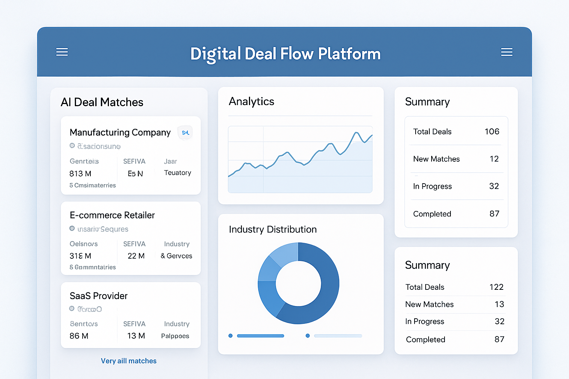
Task: Click the blue badge icon on Manufacturing Company card
Action: coord(185,133)
